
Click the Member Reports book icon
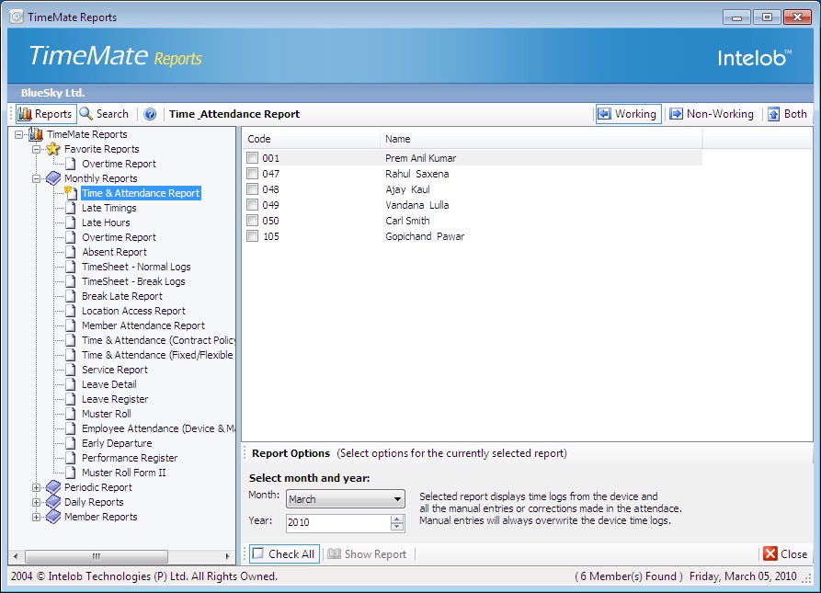tap(53, 517)
